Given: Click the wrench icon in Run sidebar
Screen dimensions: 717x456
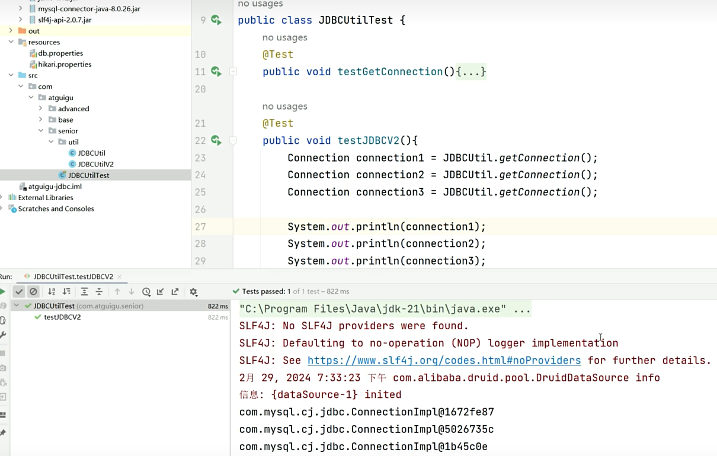Looking at the screenshot, I should click(3, 335).
